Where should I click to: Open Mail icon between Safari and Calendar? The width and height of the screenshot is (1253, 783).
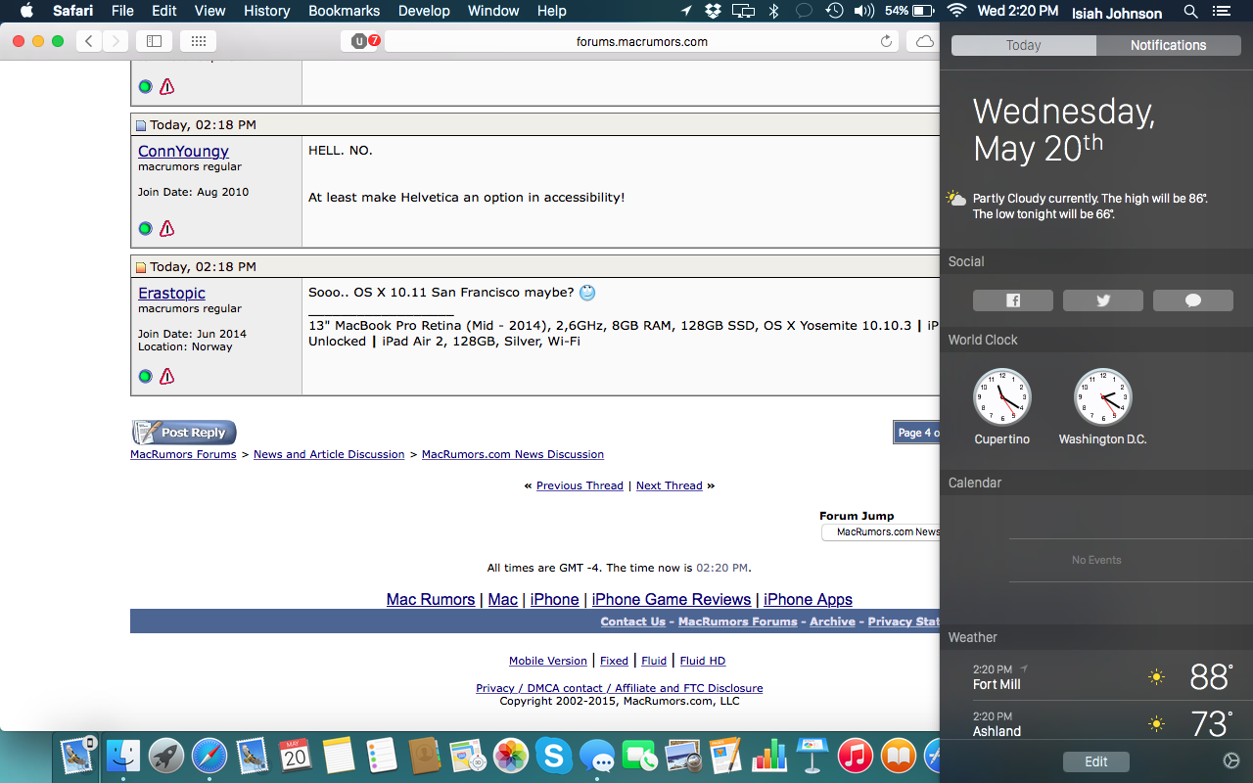pyautogui.click(x=252, y=755)
